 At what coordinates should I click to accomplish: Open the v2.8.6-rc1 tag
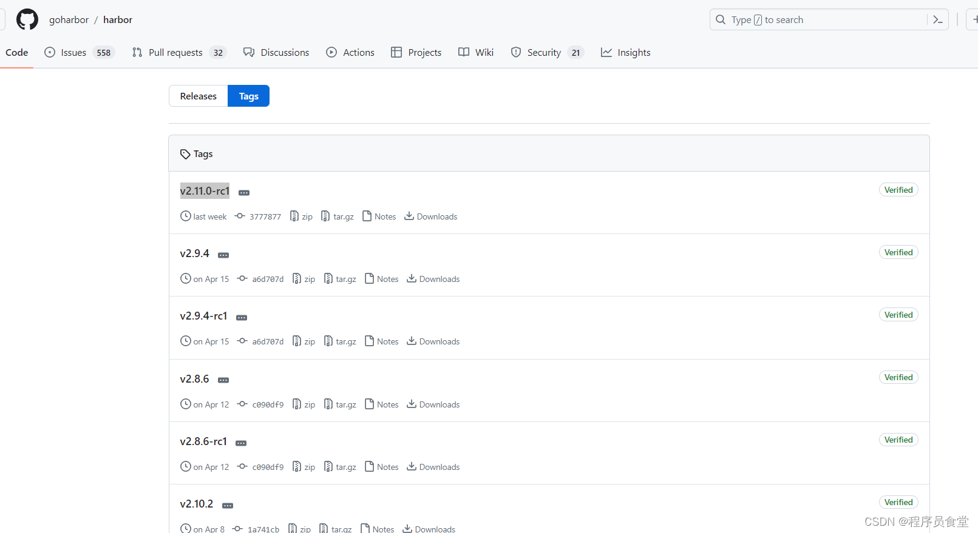[203, 441]
